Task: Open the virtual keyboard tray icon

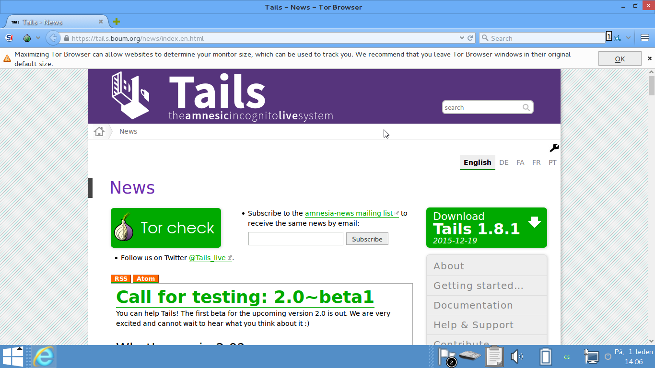Action: [x=470, y=356]
